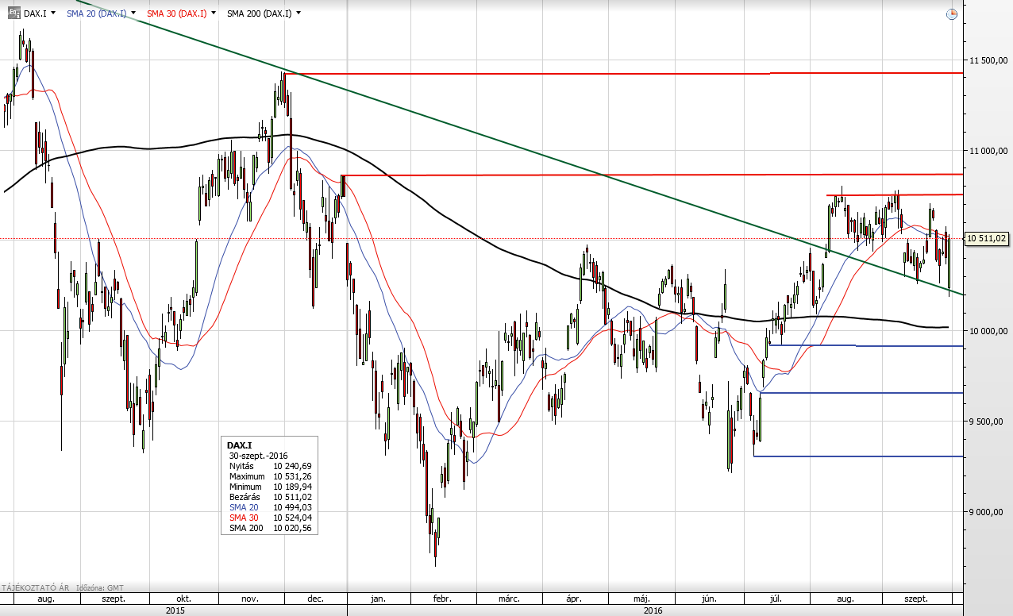Click the nov. month label on time axis

point(250,599)
